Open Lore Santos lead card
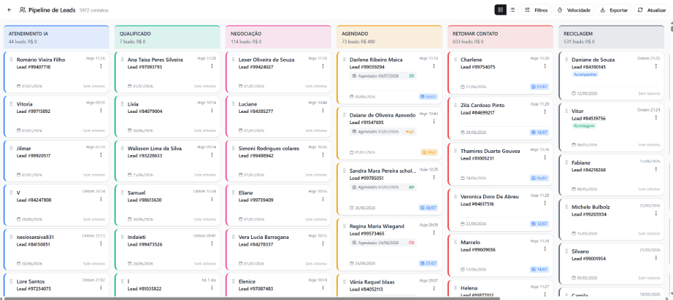This screenshot has height=300, width=673. [x=57, y=284]
